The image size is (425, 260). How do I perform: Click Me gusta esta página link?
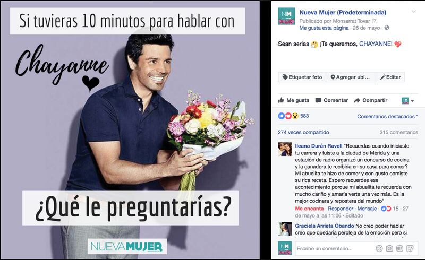(x=324, y=28)
